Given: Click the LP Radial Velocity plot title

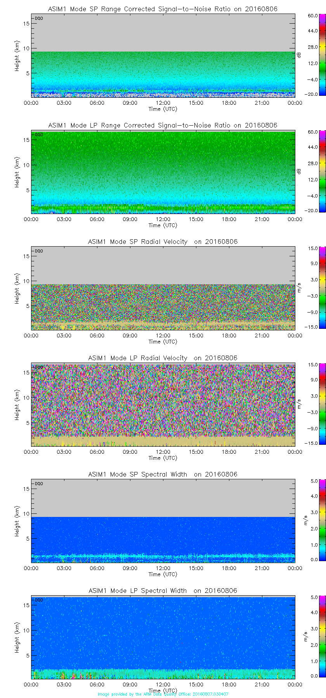Looking at the screenshot, I should tap(163, 358).
